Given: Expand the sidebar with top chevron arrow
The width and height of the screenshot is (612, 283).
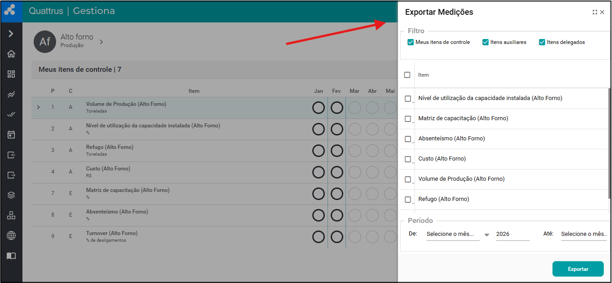Looking at the screenshot, I should click(x=11, y=34).
